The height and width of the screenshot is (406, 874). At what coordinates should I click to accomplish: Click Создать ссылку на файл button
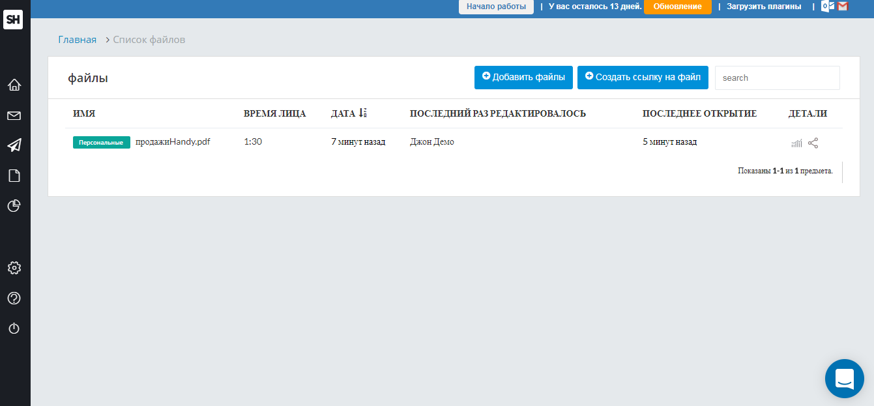(x=643, y=77)
